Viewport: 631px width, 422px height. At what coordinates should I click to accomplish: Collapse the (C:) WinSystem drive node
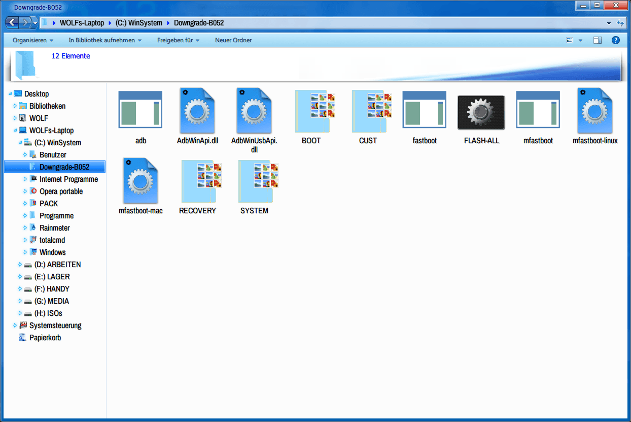coord(20,143)
